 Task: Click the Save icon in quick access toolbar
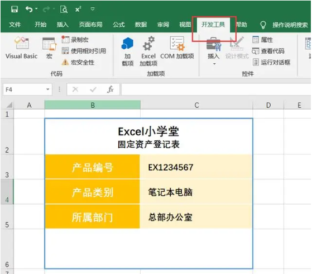click(x=15, y=9)
